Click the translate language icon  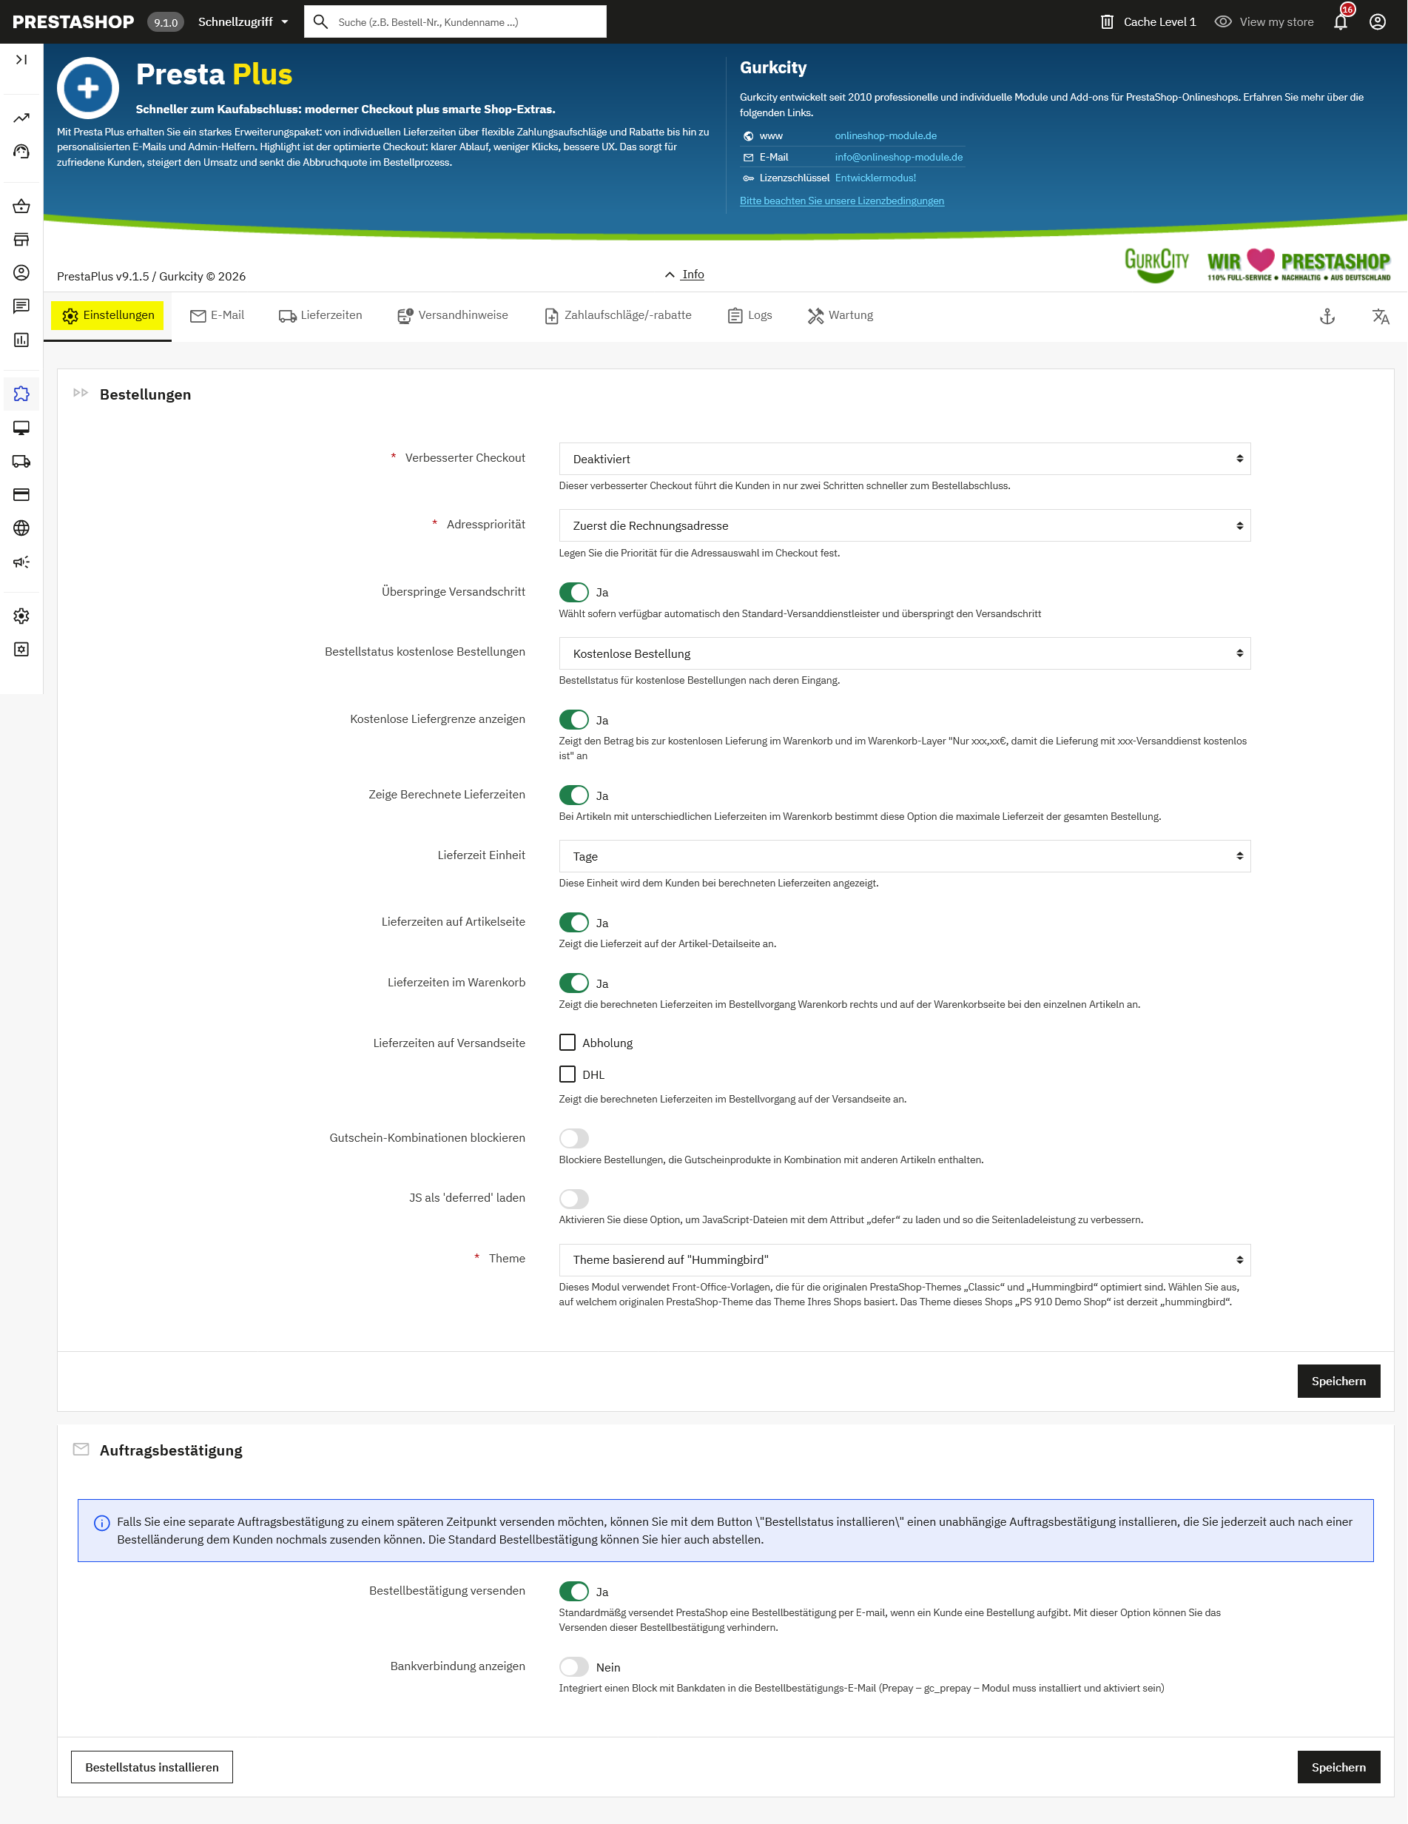pos(1381,317)
